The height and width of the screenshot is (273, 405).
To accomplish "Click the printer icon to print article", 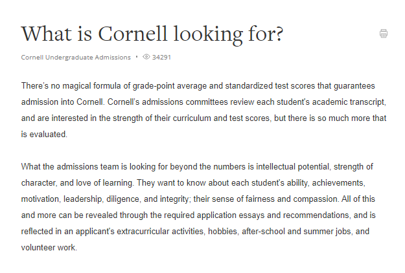I will click(x=384, y=34).
